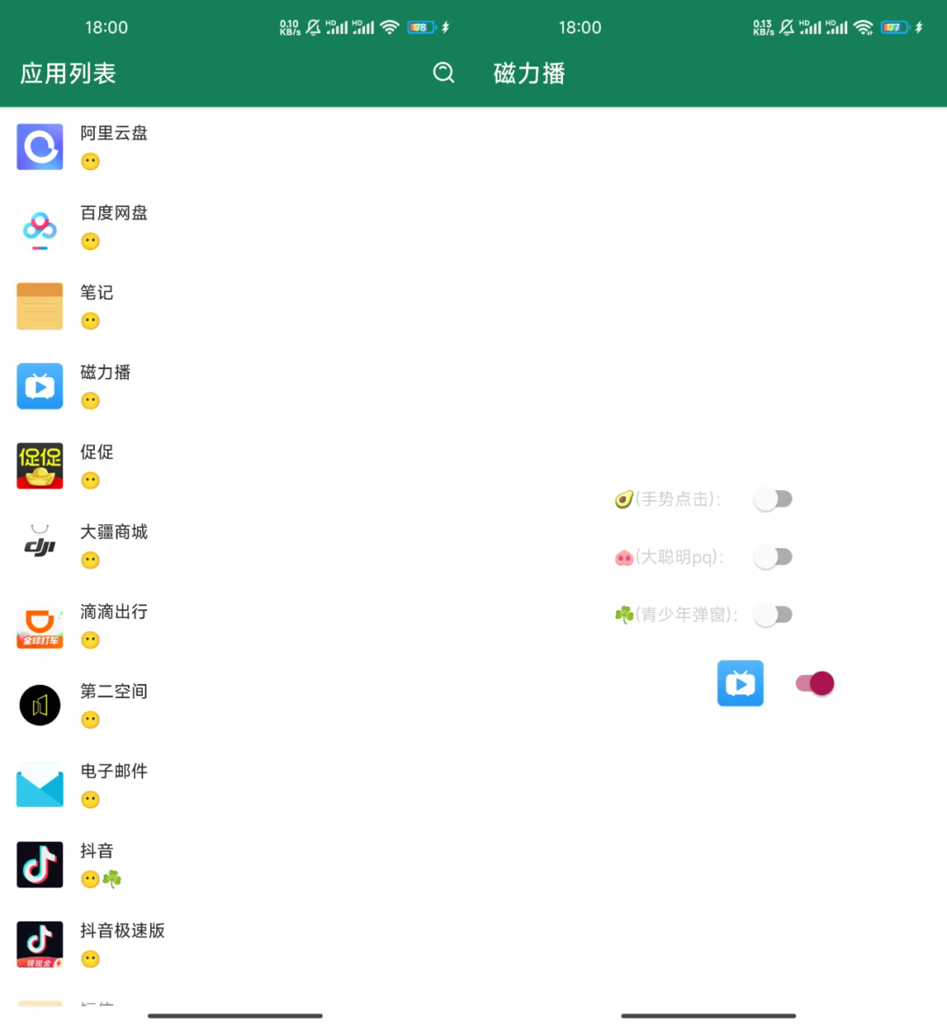The height and width of the screenshot is (1025, 947).
Task: Tap the 手势点击 option label
Action: pos(679,500)
